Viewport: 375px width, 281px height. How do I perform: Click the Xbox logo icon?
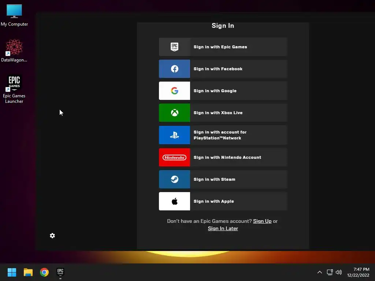point(174,113)
